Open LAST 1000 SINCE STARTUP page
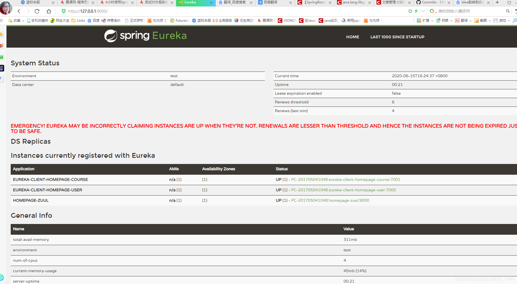The height and width of the screenshot is (284, 517). [x=397, y=37]
